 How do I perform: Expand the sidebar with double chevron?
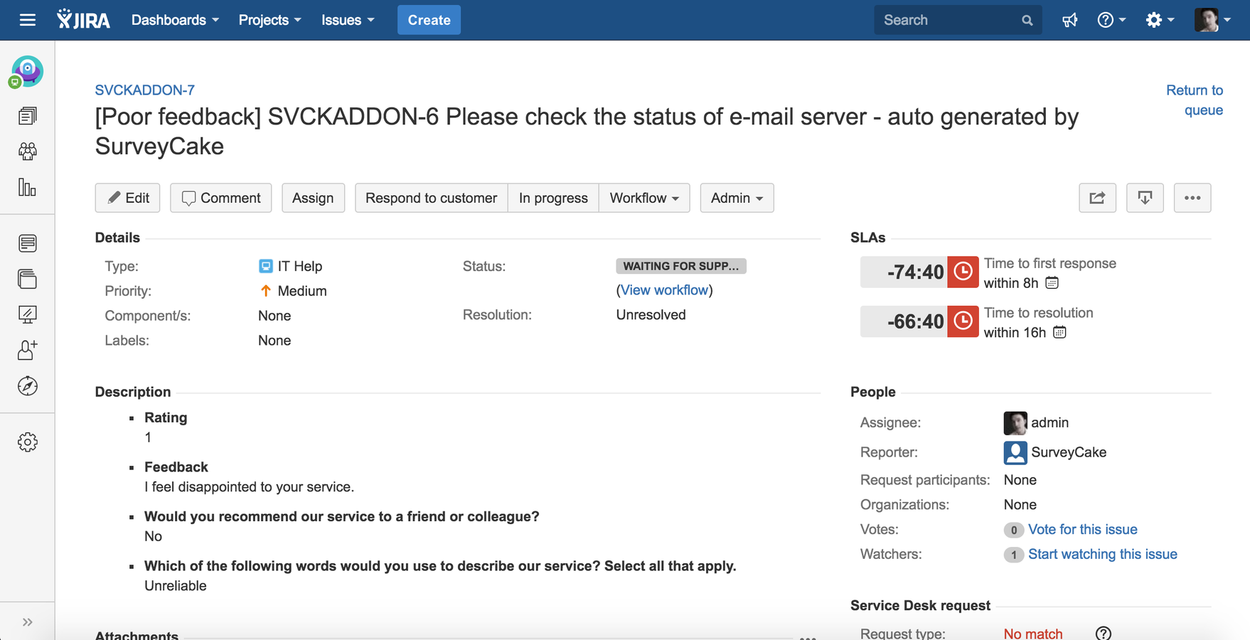[x=28, y=622]
